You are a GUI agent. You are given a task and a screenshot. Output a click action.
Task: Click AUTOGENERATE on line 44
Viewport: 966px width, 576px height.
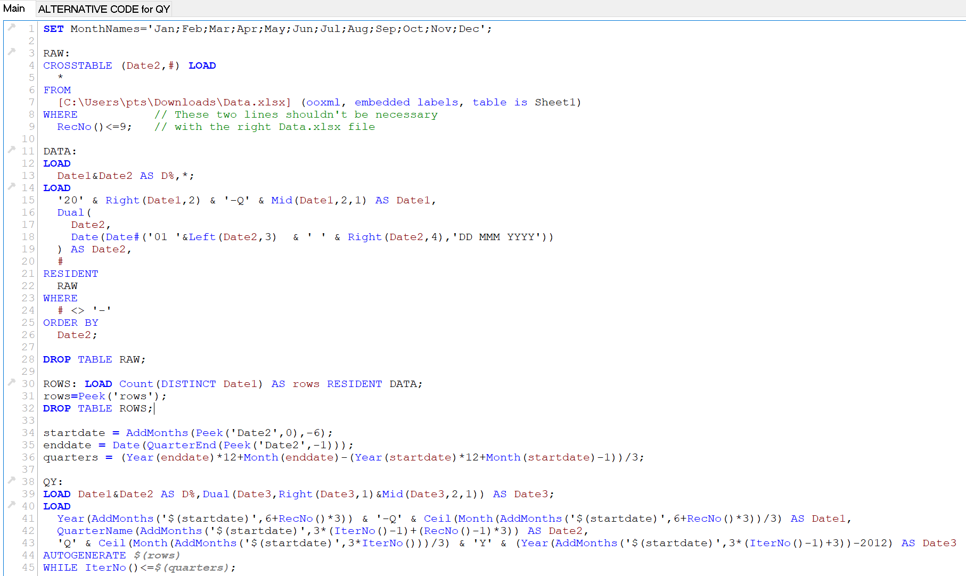(x=85, y=555)
